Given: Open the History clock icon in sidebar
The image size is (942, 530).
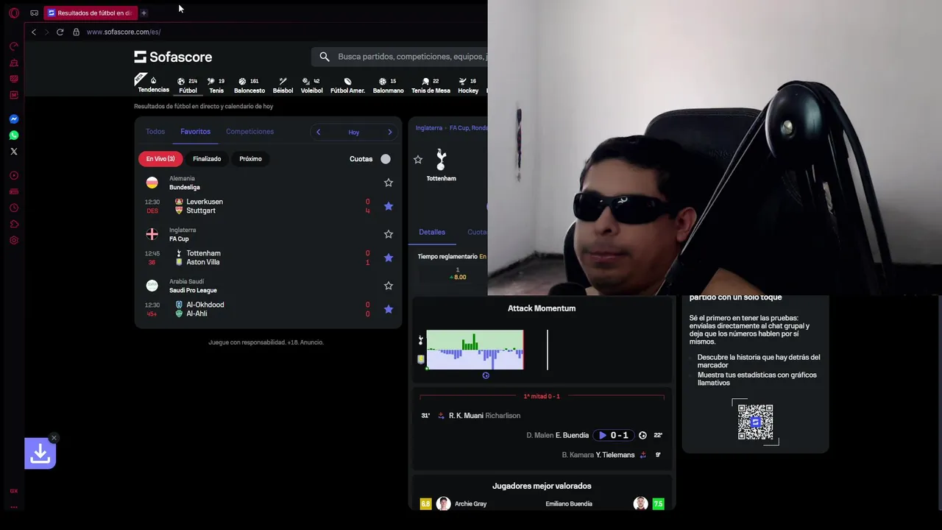Looking at the screenshot, I should [x=13, y=208].
